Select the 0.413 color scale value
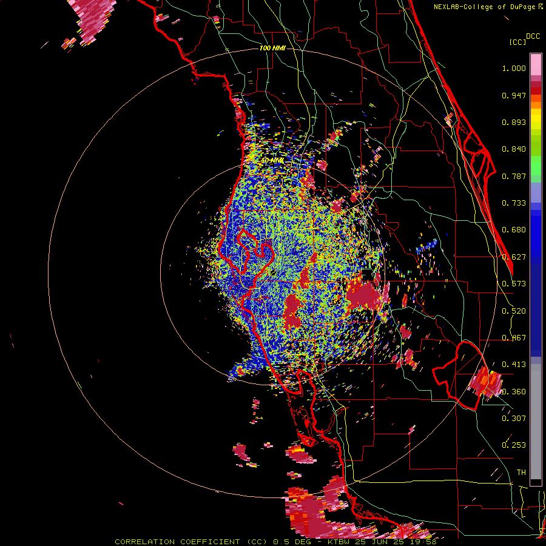Screen dimensions: 546x546 [514, 365]
